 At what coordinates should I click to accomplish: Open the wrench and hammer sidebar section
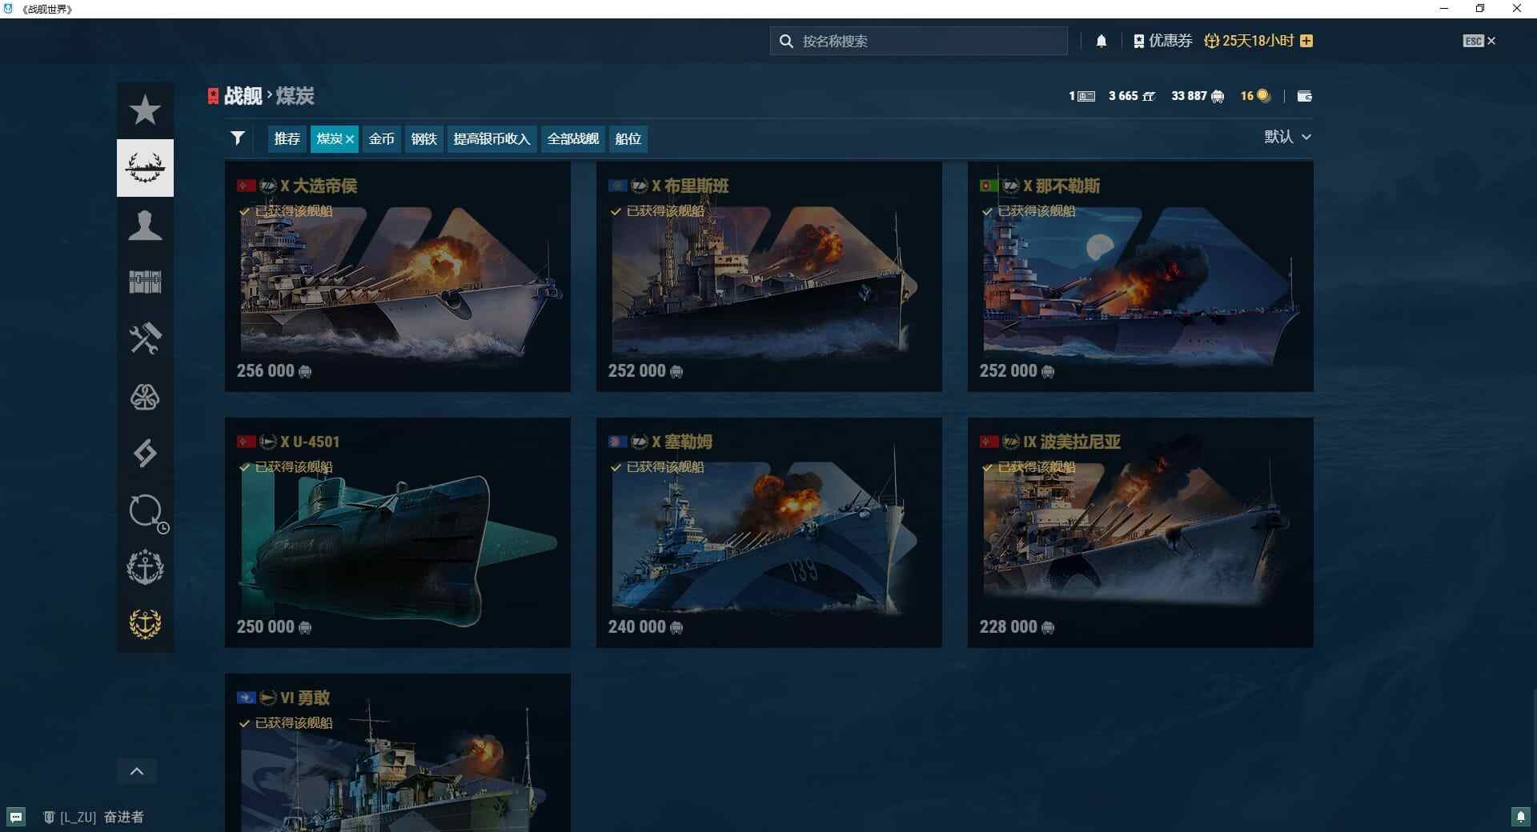pyautogui.click(x=145, y=339)
